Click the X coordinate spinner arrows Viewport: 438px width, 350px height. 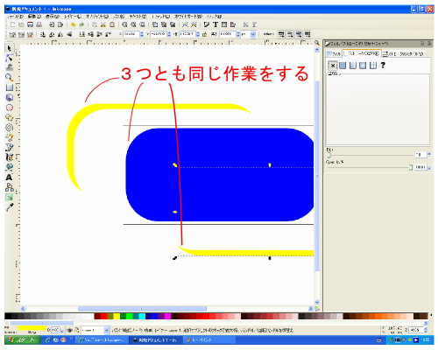point(142,34)
